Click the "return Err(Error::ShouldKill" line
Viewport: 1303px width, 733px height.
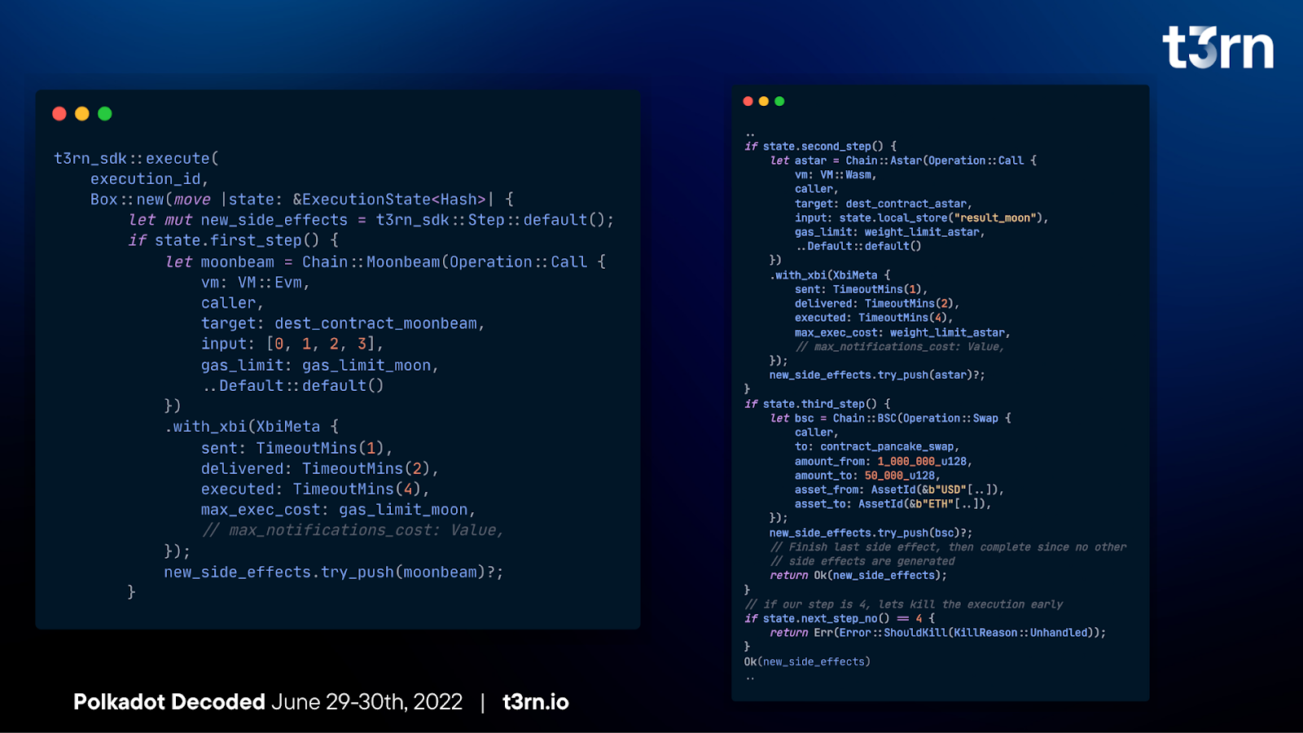point(938,633)
